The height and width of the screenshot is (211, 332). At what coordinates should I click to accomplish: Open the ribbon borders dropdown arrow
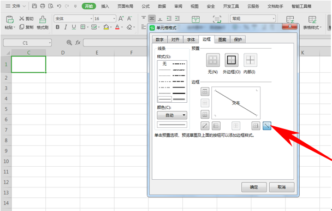point(88,27)
